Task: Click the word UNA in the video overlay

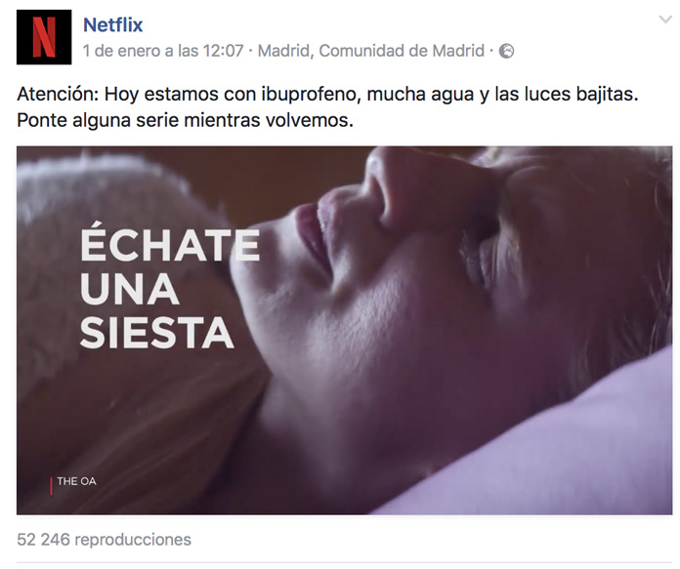Action: (x=129, y=290)
